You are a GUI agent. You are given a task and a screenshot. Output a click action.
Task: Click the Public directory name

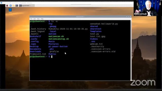click(x=52, y=54)
